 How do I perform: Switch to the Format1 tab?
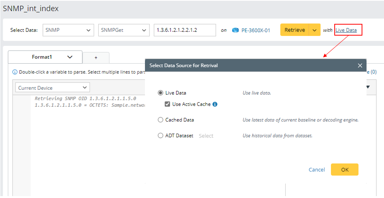point(42,57)
